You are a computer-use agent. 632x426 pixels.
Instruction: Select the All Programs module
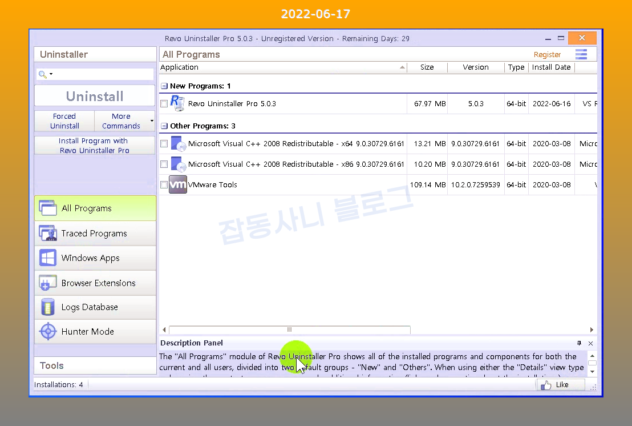[x=95, y=208]
